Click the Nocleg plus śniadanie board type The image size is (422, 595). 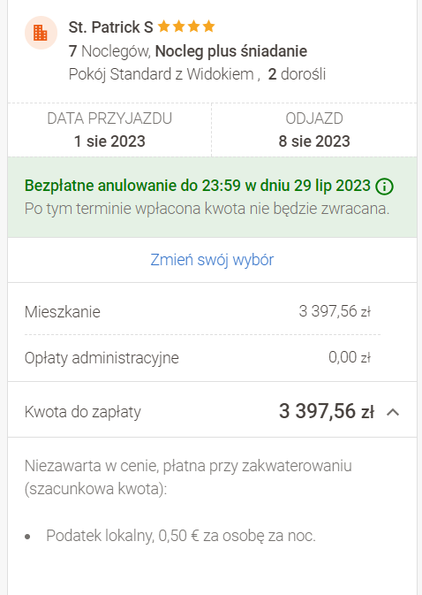[x=231, y=51]
